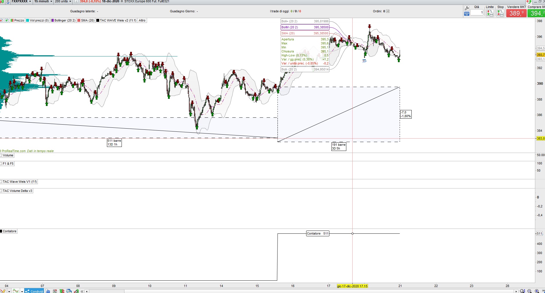Click the cyan Vol prezzi color swatch
Viewport: 545px width, 293px height.
28,20
